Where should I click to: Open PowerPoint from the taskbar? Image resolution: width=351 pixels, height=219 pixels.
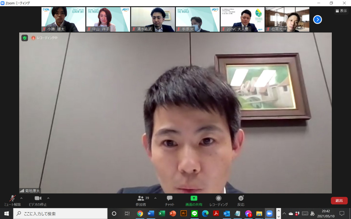click(x=172, y=214)
